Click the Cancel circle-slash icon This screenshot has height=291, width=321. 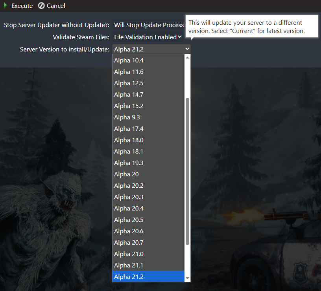click(x=41, y=6)
